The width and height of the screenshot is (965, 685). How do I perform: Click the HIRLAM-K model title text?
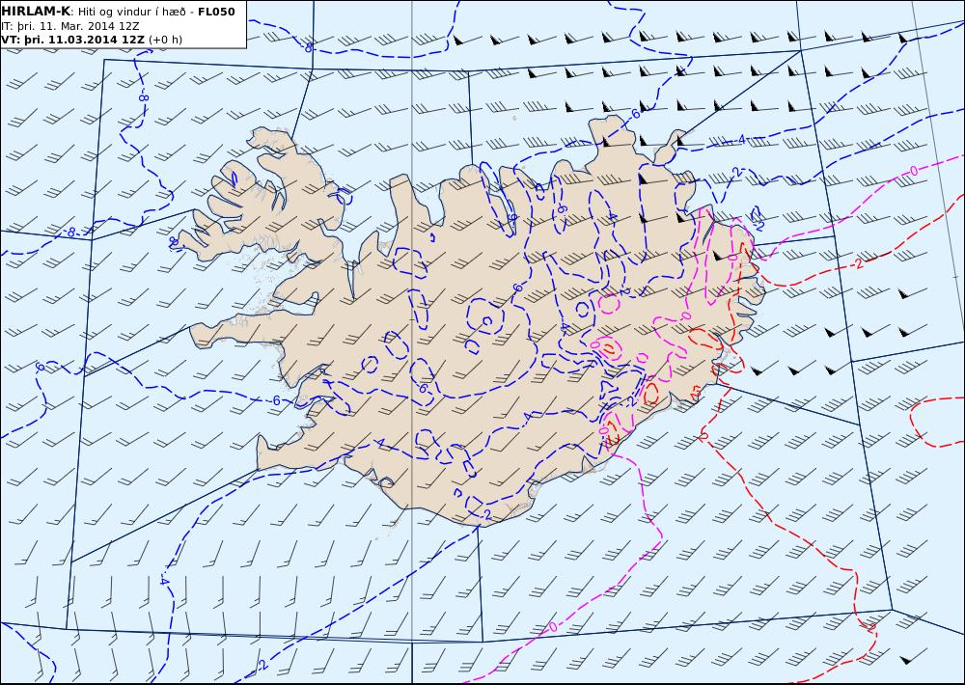[x=36, y=11]
